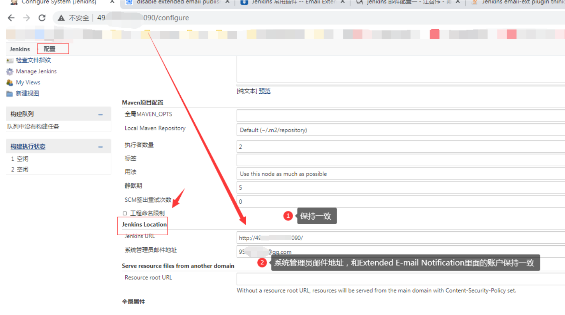The height and width of the screenshot is (315, 565).
Task: Open the 构建执行状态 link
Action: pos(28,146)
